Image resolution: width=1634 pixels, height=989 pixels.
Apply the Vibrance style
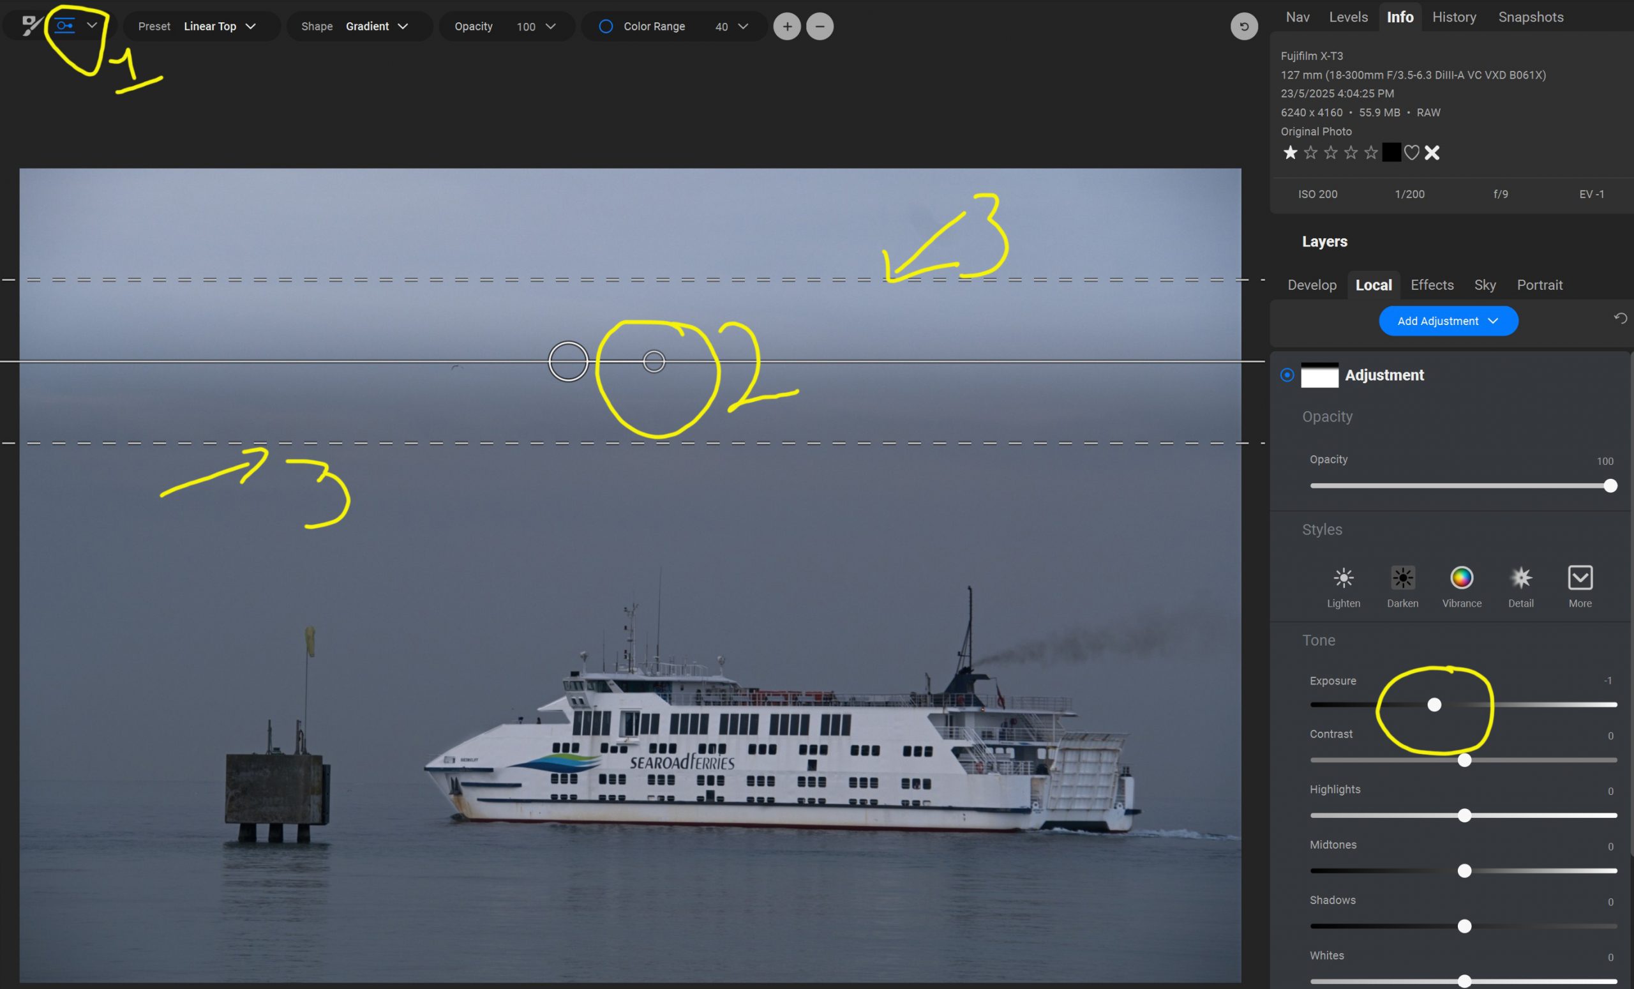(x=1461, y=578)
